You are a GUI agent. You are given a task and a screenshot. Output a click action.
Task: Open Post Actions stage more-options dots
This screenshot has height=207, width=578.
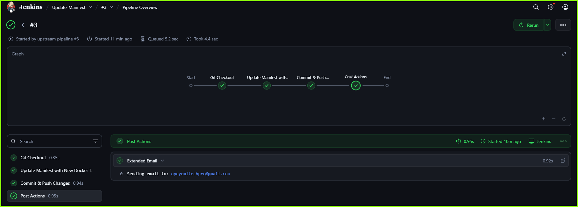(563, 141)
